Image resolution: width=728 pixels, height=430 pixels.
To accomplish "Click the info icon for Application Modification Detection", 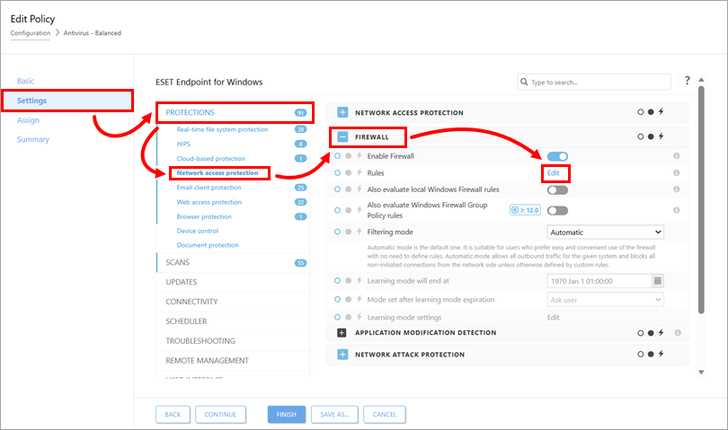I will point(676,333).
